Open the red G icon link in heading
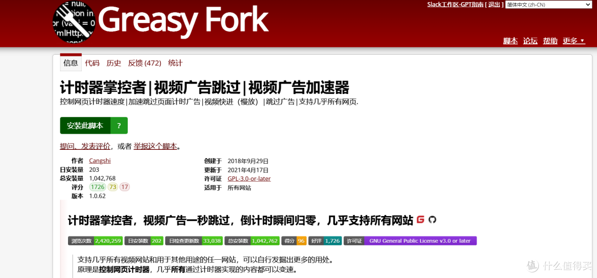This screenshot has height=278, width=597. (x=420, y=220)
